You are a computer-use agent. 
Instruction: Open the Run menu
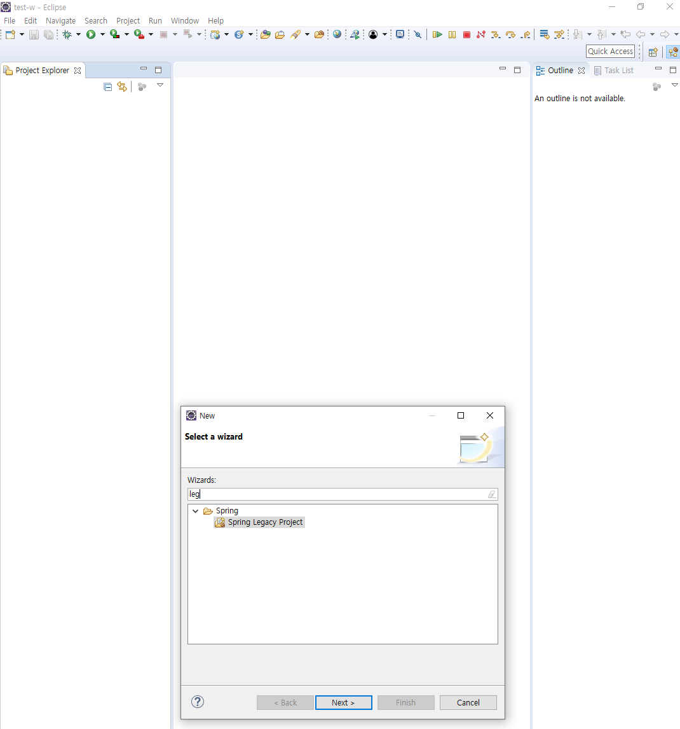155,21
